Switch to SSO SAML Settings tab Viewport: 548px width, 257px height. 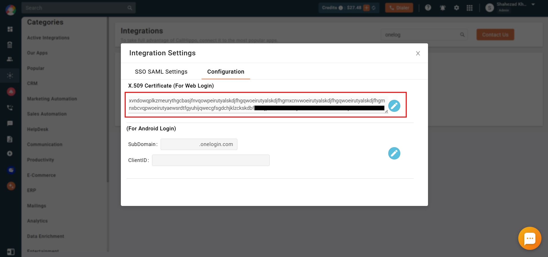tap(161, 72)
